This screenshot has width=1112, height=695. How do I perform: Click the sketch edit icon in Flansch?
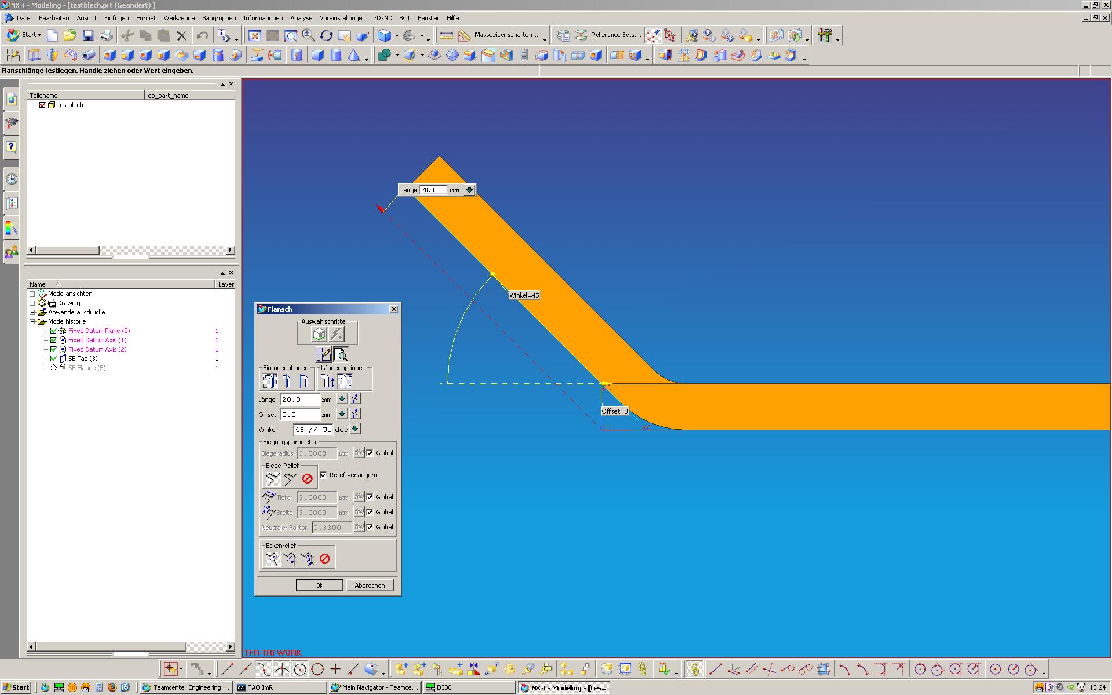324,354
